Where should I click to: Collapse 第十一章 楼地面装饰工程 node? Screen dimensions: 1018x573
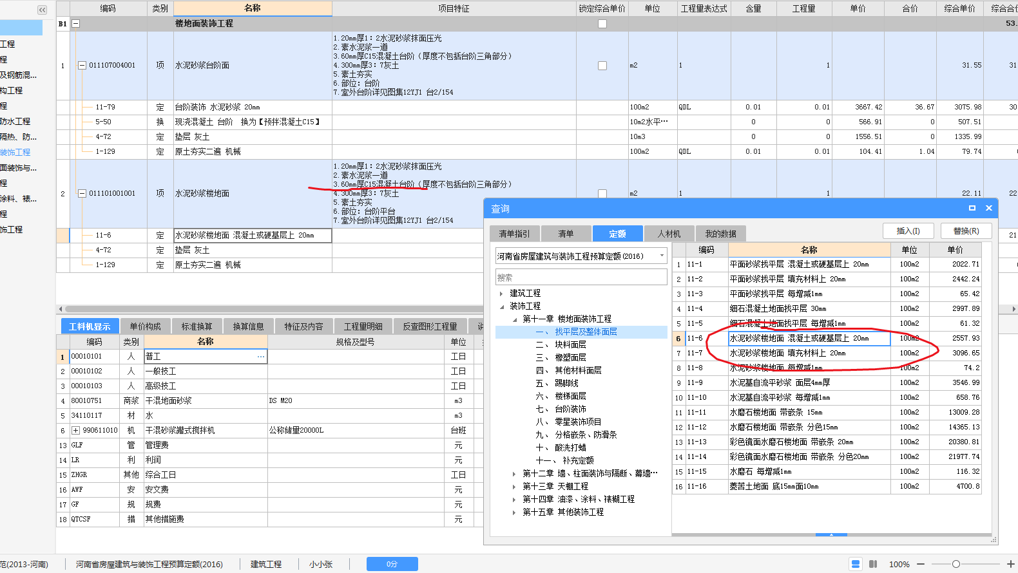(514, 319)
